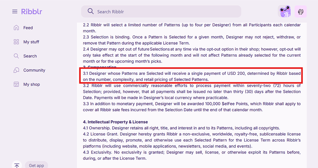Screen dimensions: 318x168
Task: Open the Community sidebar label
Action: (x=34, y=70)
